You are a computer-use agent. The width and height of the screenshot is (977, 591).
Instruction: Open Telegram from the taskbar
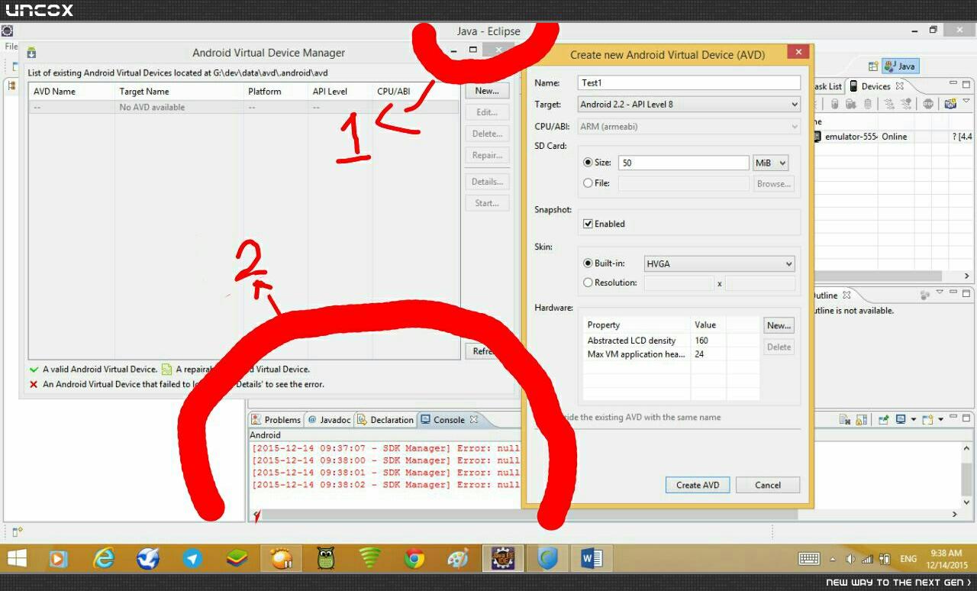tap(192, 559)
